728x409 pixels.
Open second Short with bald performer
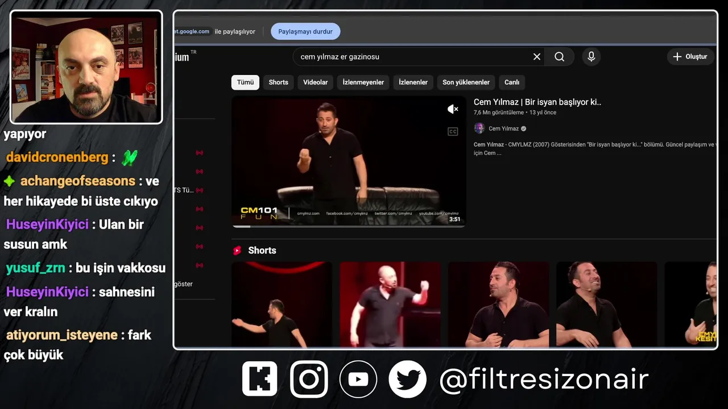click(x=390, y=304)
